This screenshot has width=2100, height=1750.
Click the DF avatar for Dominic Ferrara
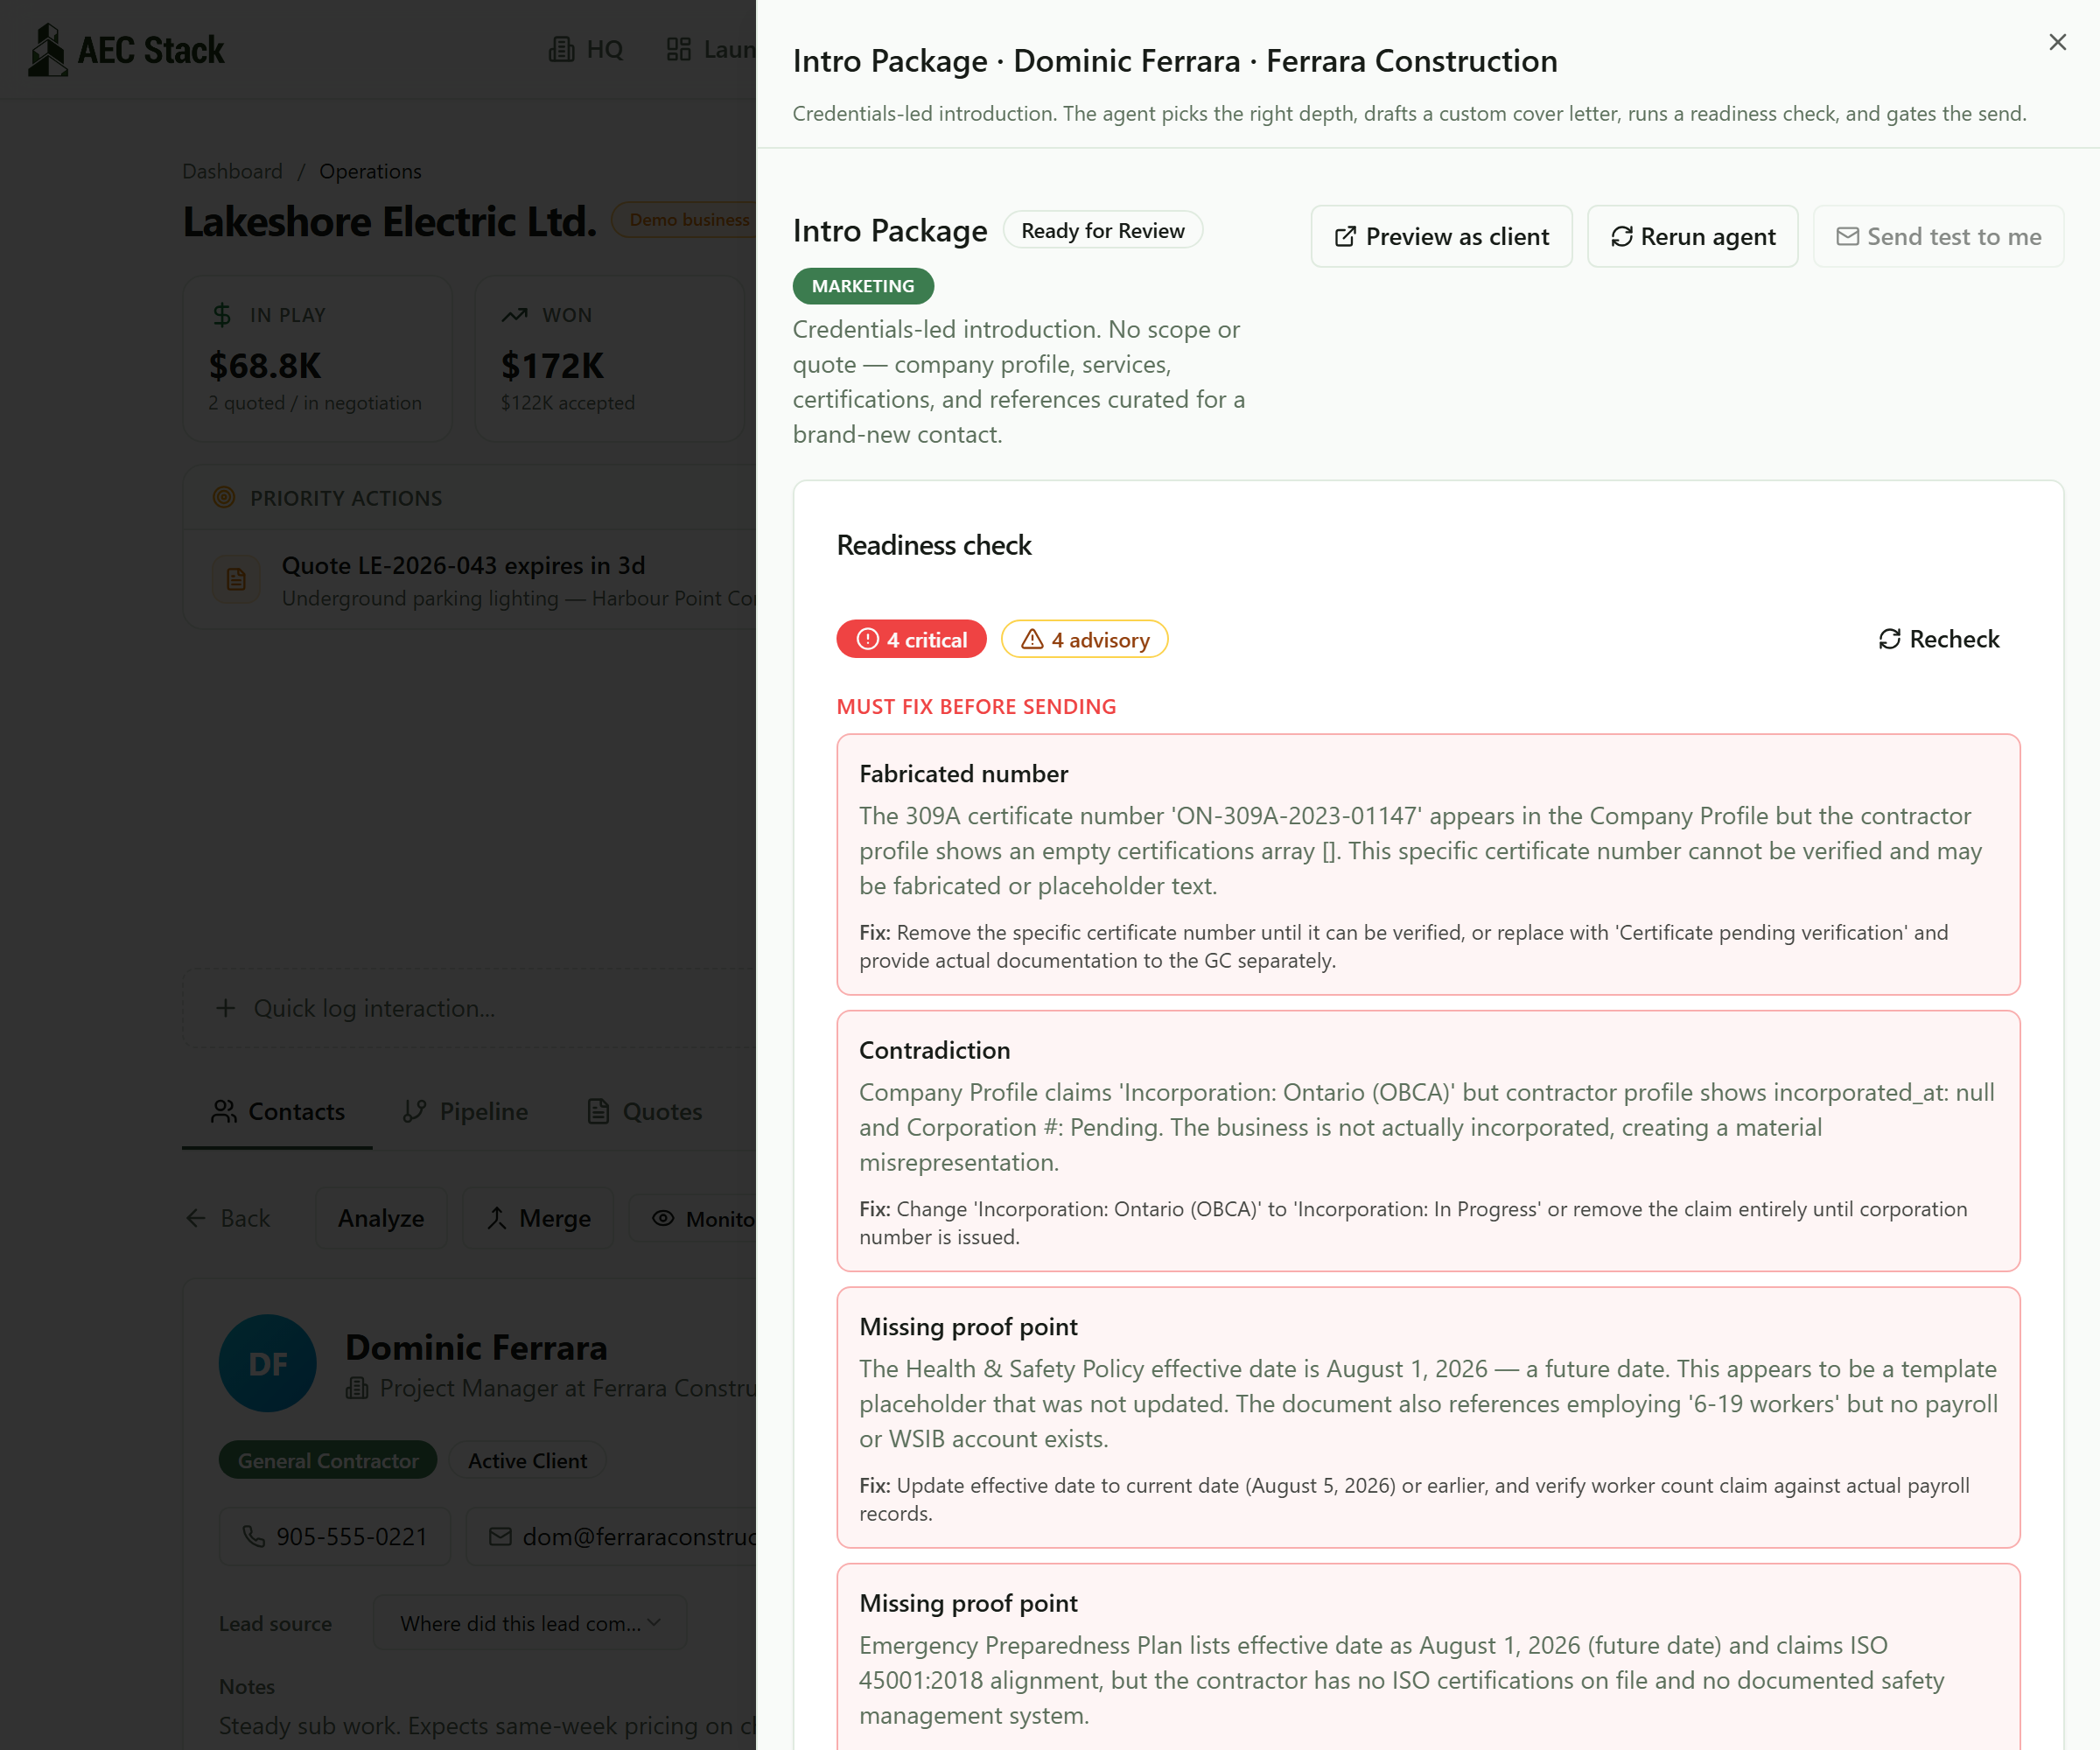coord(268,1363)
